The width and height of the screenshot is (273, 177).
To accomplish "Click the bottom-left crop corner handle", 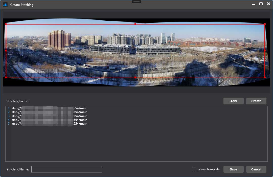I will (x=6, y=77).
